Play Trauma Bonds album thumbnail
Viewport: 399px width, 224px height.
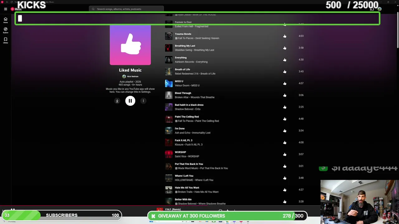[x=169, y=36]
